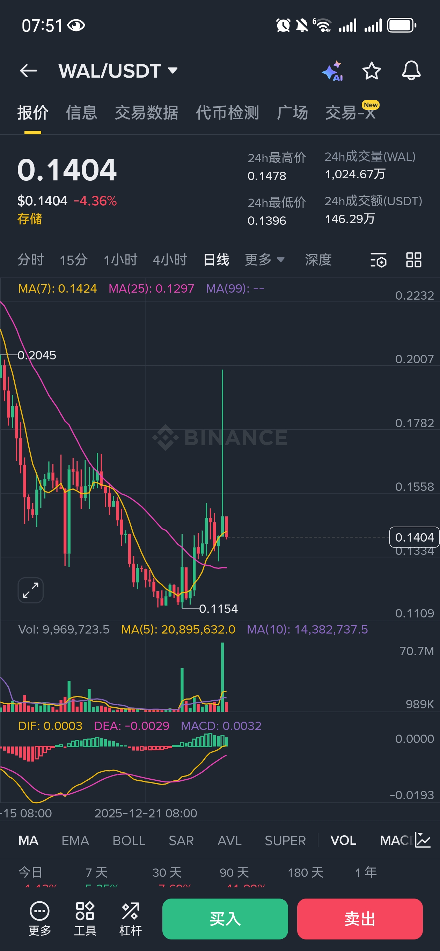Image resolution: width=440 pixels, height=951 pixels.
Task: Open indicator chart settings icon
Action: 423,840
